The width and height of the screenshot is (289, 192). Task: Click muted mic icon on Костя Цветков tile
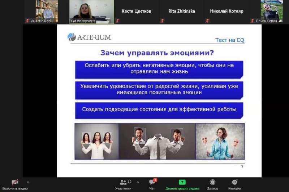point(117,21)
